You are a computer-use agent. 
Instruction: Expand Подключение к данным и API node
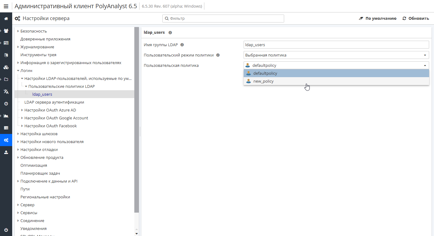[18, 181]
